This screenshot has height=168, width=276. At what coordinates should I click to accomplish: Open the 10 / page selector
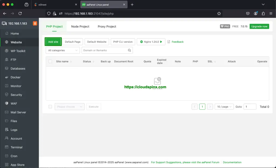click(x=224, y=107)
